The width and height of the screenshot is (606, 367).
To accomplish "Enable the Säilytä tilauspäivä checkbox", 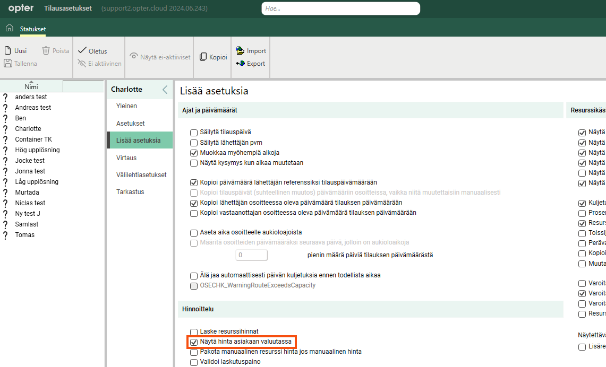I will click(x=194, y=132).
